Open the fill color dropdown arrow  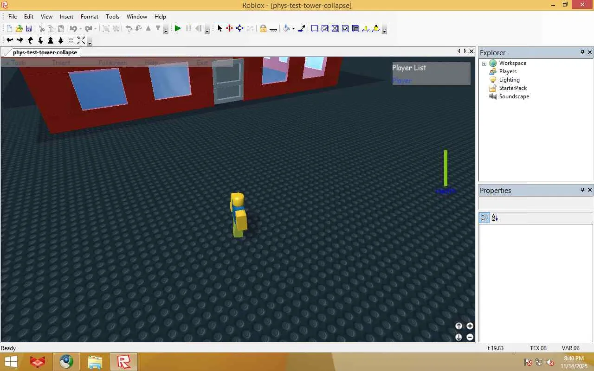click(294, 29)
